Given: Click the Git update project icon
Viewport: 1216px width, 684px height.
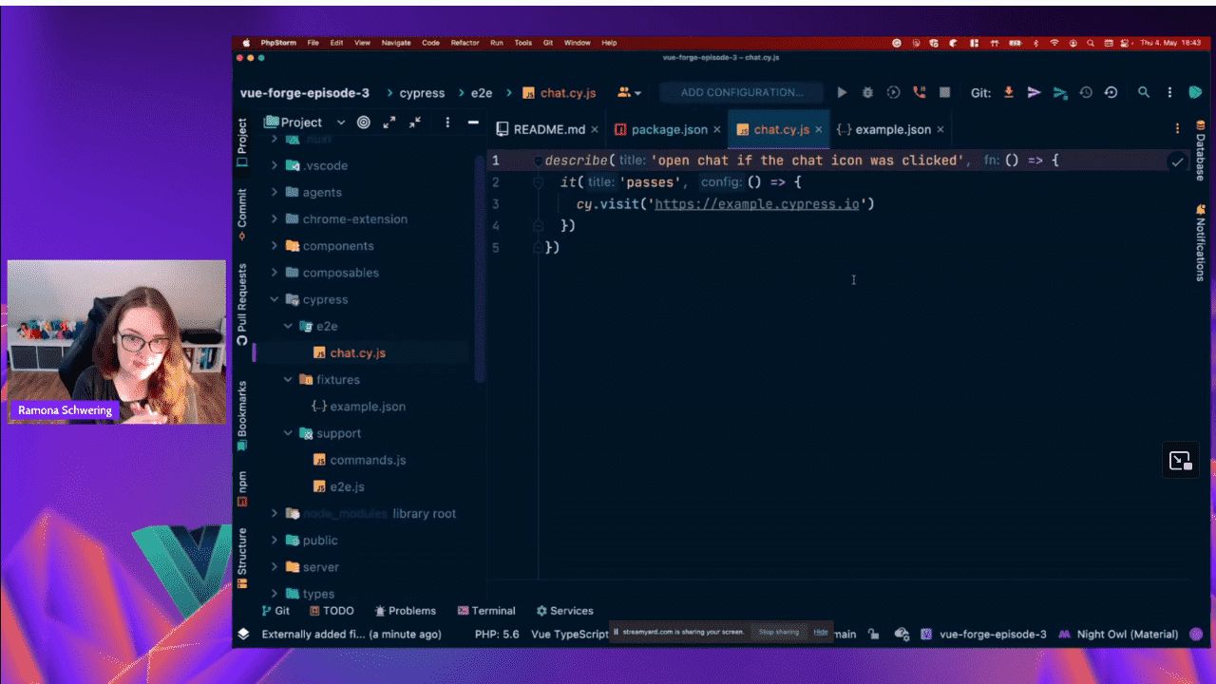Looking at the screenshot, I should (x=1009, y=93).
